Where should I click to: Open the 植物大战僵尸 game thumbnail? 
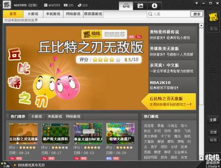(120, 134)
